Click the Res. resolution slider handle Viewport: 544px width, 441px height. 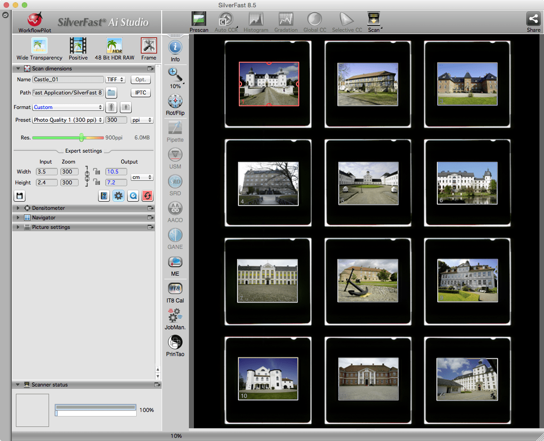81,137
